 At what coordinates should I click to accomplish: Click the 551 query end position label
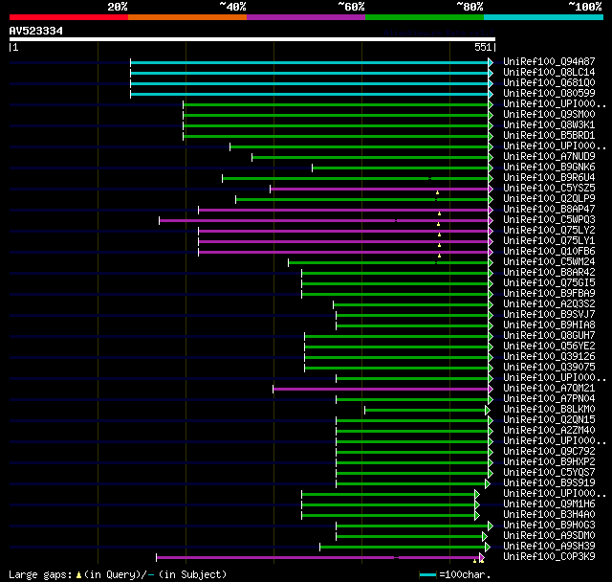483,47
